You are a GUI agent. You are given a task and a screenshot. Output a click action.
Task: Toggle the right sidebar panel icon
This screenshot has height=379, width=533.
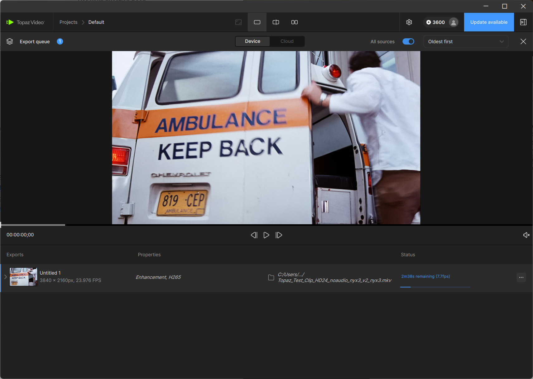tap(523, 22)
